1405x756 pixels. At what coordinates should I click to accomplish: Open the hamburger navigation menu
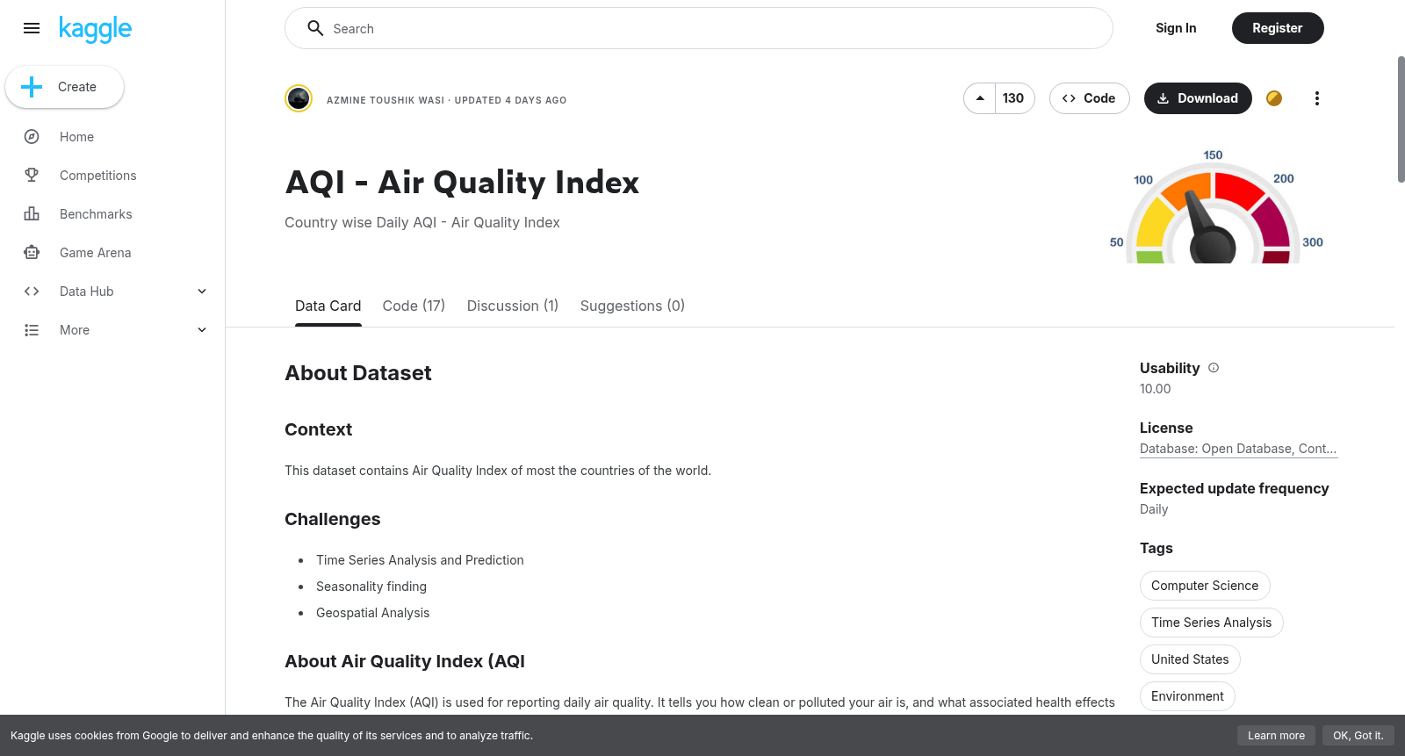[32, 28]
